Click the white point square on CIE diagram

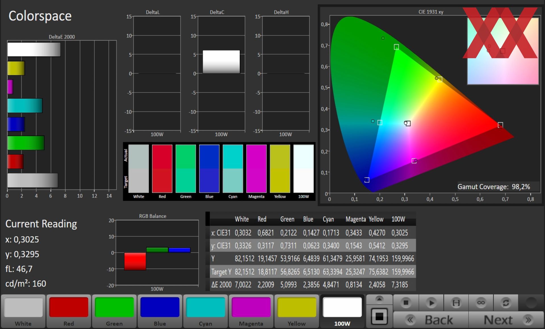[x=408, y=123]
